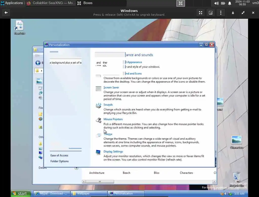The width and height of the screenshot is (259, 197).
Task: Switch to Personalization taskbar button
Action: (x=126, y=193)
